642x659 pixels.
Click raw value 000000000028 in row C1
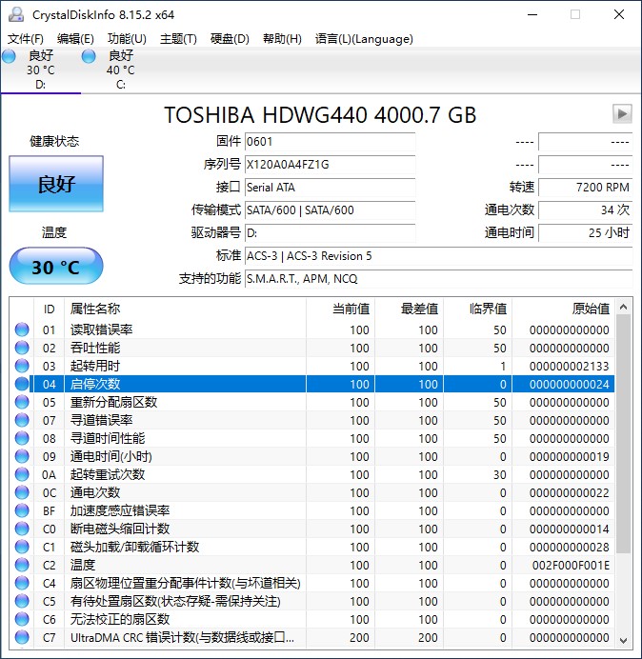pyautogui.click(x=570, y=547)
